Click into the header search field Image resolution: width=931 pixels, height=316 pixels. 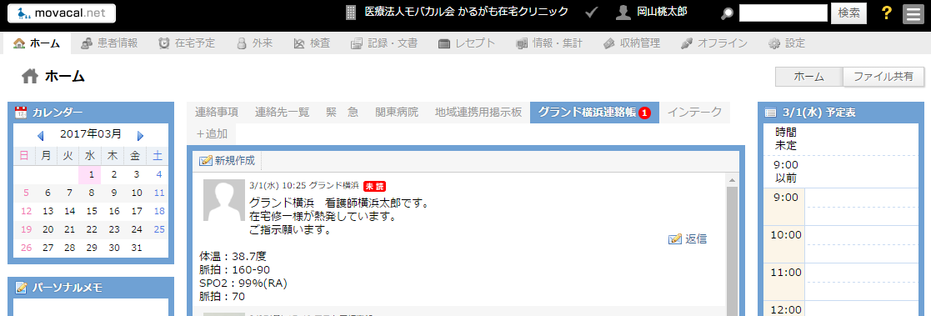783,13
